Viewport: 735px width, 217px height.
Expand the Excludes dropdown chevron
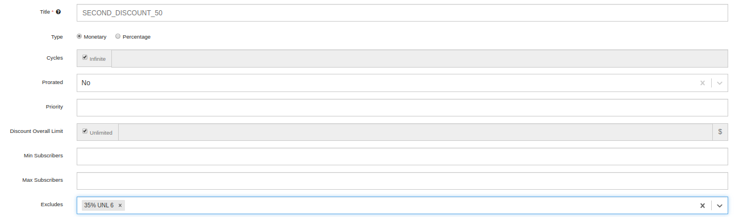pyautogui.click(x=720, y=206)
